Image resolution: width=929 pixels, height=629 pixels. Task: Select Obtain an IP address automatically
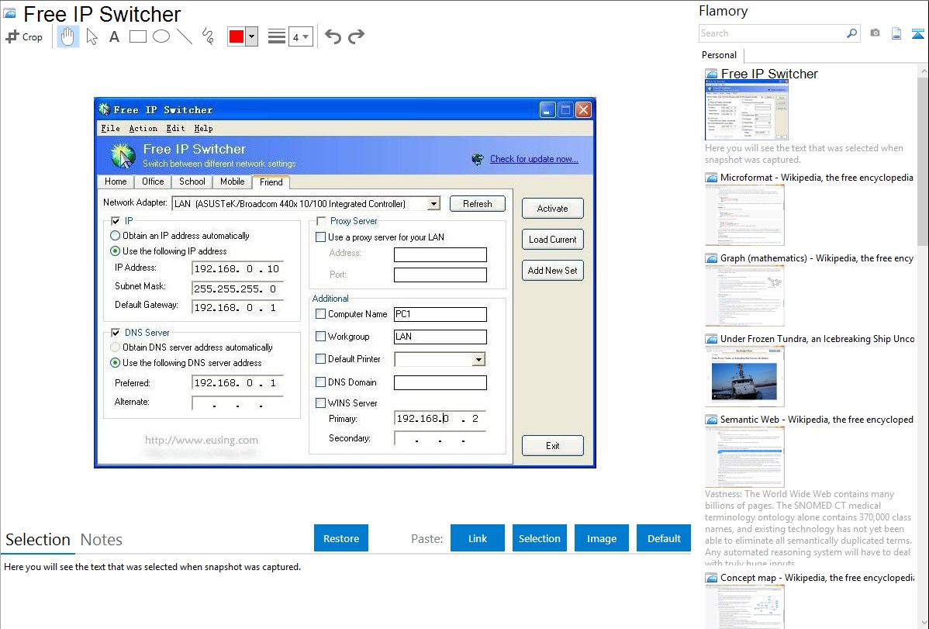click(x=116, y=235)
